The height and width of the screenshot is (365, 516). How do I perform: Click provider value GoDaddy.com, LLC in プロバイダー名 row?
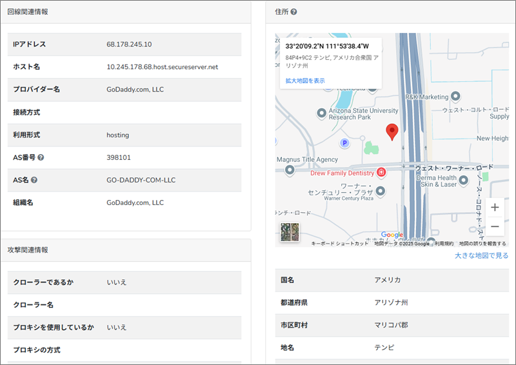[135, 90]
